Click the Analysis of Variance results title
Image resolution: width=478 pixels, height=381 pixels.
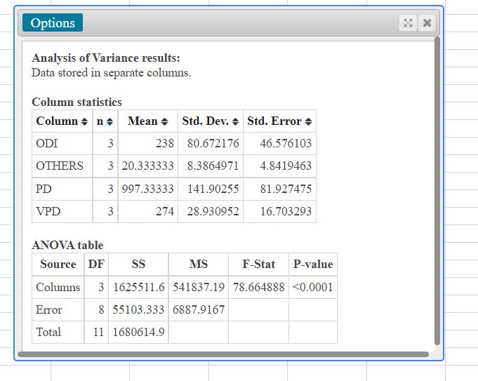point(106,58)
